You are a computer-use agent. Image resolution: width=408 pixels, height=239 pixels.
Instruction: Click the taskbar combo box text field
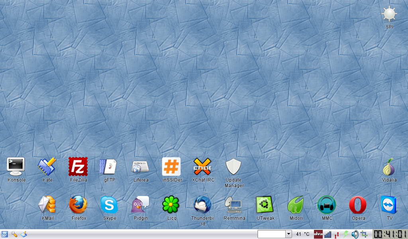point(272,234)
